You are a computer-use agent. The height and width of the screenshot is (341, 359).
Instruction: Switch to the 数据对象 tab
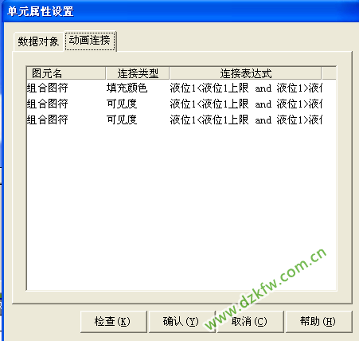tap(38, 41)
